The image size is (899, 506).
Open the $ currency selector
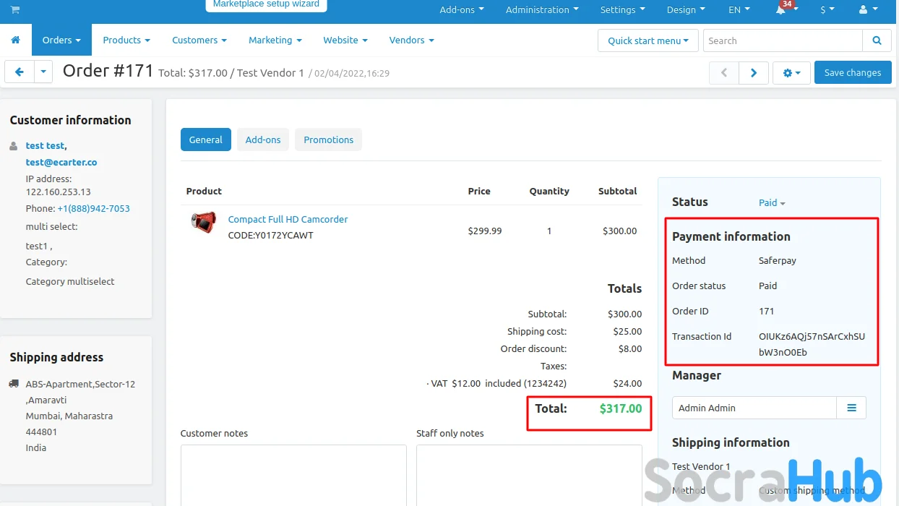(827, 10)
